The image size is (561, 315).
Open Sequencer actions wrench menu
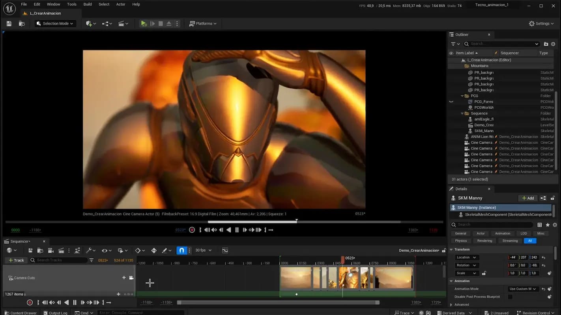coord(91,250)
